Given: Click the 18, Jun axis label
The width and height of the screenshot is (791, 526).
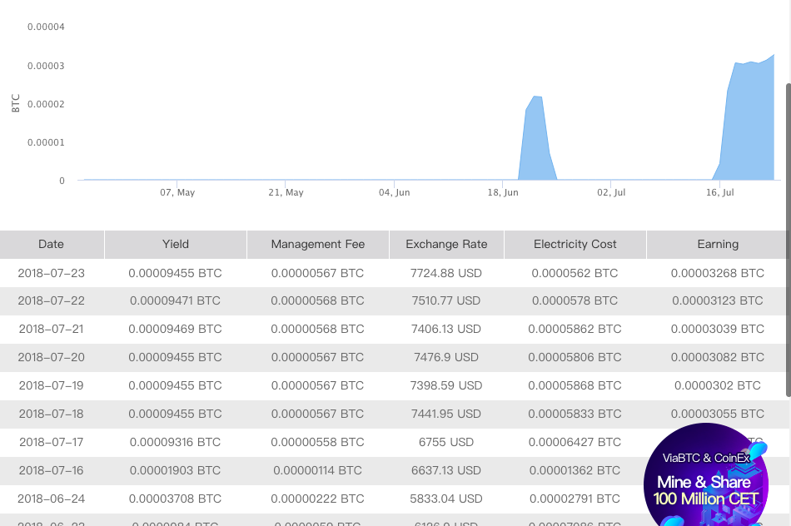Looking at the screenshot, I should point(502,192).
